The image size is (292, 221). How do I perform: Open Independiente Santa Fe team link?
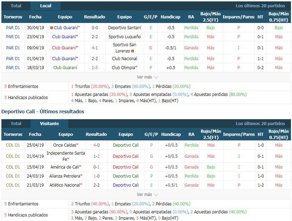click(x=66, y=156)
